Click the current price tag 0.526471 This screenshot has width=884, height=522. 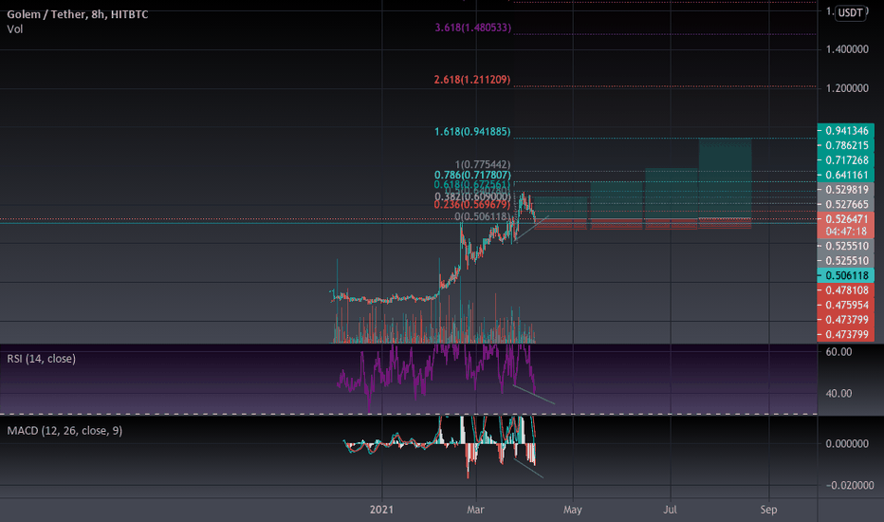(846, 219)
